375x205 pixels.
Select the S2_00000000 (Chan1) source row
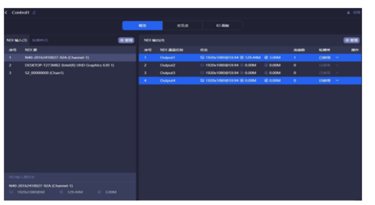[x=70, y=73]
